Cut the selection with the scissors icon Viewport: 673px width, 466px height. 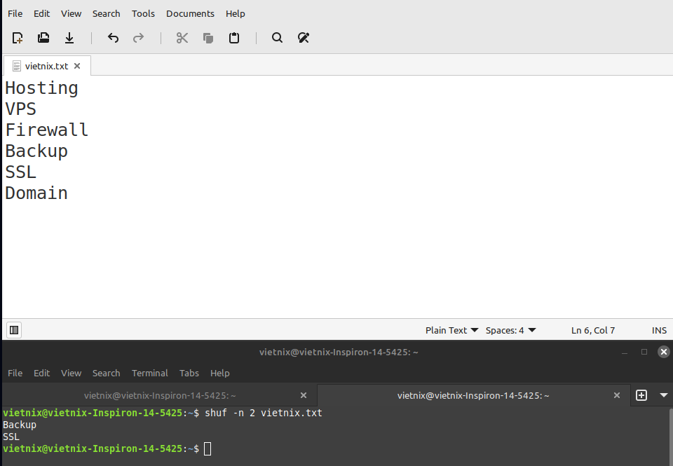click(x=182, y=38)
